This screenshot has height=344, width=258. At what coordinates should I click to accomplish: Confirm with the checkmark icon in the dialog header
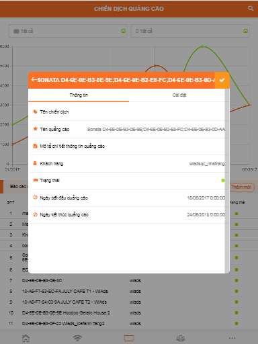point(222,80)
